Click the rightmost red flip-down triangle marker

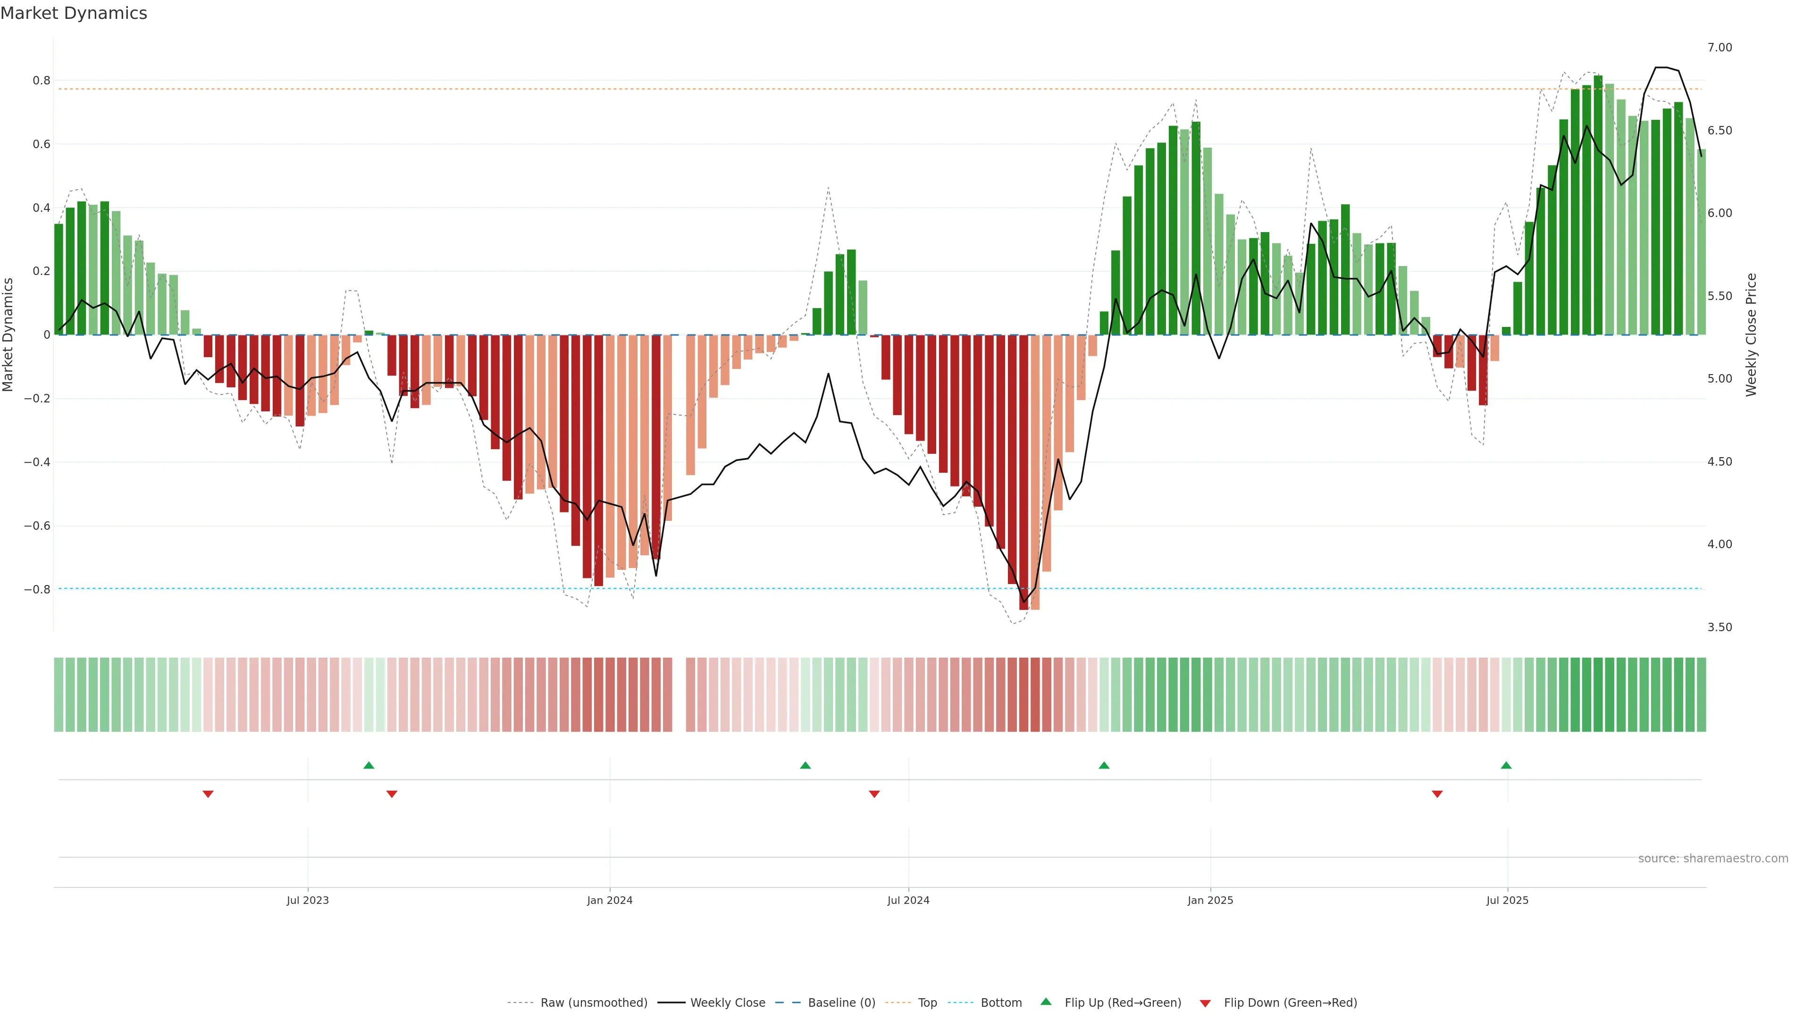[1437, 794]
